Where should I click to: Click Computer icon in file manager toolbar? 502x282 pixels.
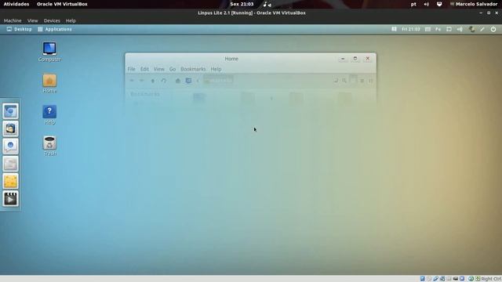pos(188,81)
